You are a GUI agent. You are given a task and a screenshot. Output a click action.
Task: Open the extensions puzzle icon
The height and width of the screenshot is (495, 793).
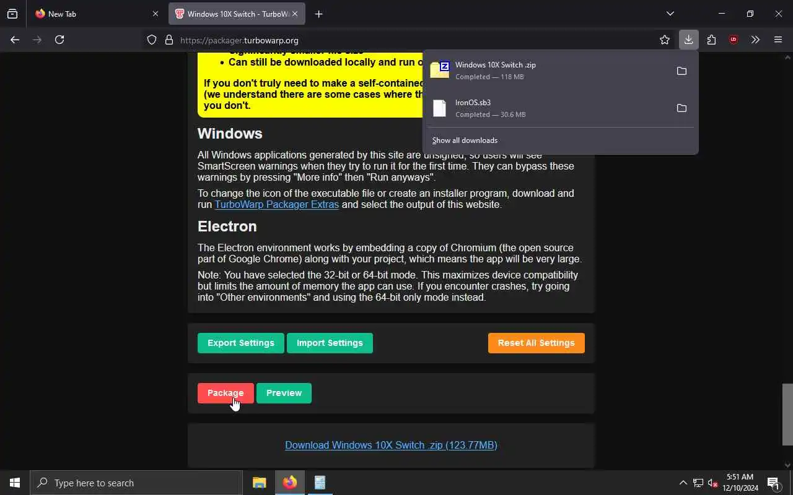(711, 40)
